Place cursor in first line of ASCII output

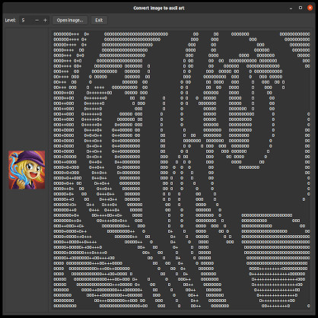click(x=182, y=34)
